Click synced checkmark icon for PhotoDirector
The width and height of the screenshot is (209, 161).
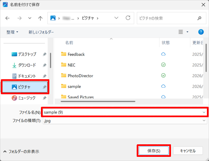(163, 75)
